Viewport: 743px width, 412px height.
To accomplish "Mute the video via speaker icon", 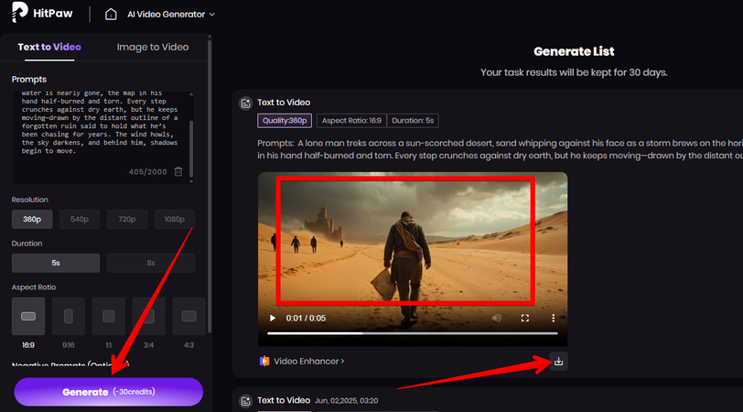I will coord(497,318).
